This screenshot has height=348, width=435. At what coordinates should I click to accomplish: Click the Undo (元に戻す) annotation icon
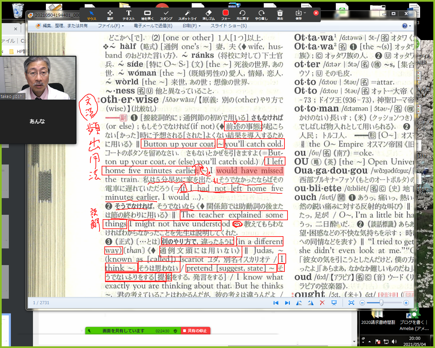[243, 15]
